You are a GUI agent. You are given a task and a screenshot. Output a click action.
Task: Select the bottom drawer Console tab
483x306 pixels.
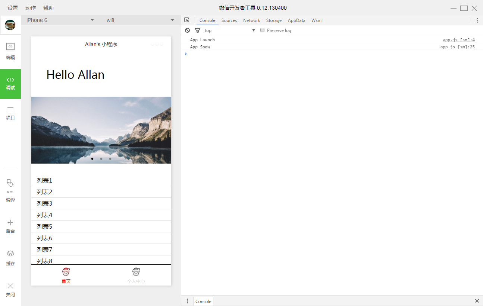203,302
